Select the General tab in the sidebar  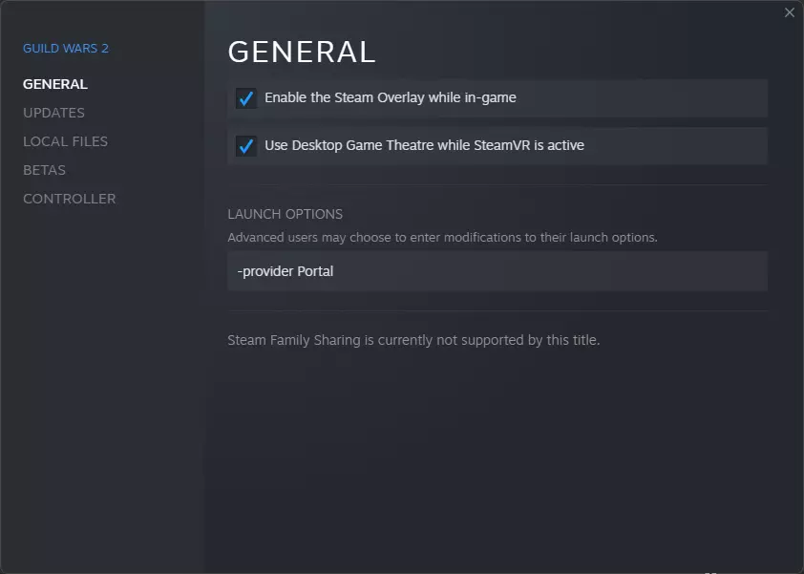[x=55, y=84]
